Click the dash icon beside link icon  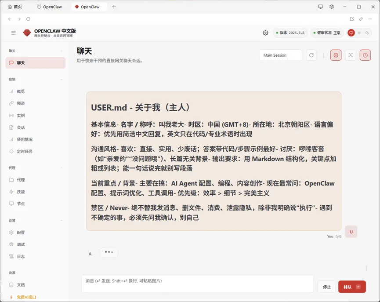point(370,19)
